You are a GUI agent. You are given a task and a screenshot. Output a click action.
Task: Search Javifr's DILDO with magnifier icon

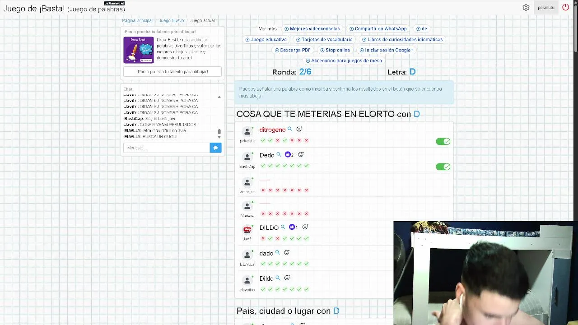283,227
